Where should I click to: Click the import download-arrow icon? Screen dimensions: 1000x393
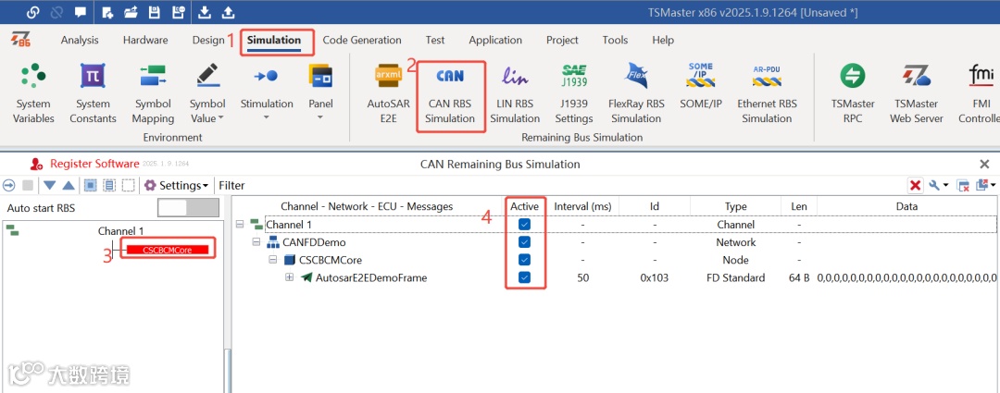[204, 12]
